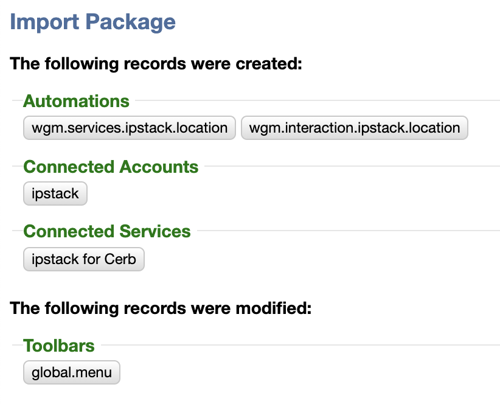
Task: Open the wgm.interaction.ipstack.location automation record
Action: pyautogui.click(x=354, y=128)
